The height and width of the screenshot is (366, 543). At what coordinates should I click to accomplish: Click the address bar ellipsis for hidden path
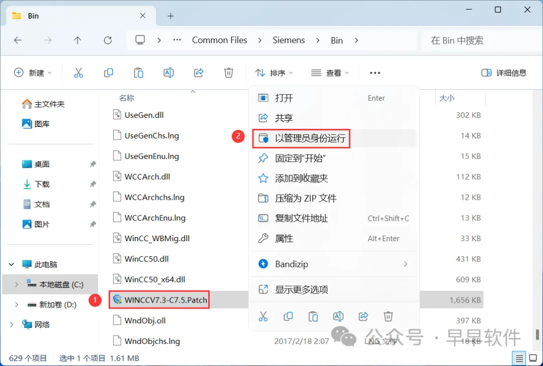coord(177,40)
